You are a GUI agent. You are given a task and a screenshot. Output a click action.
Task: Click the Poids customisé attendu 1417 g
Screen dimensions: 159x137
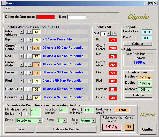click(112, 127)
